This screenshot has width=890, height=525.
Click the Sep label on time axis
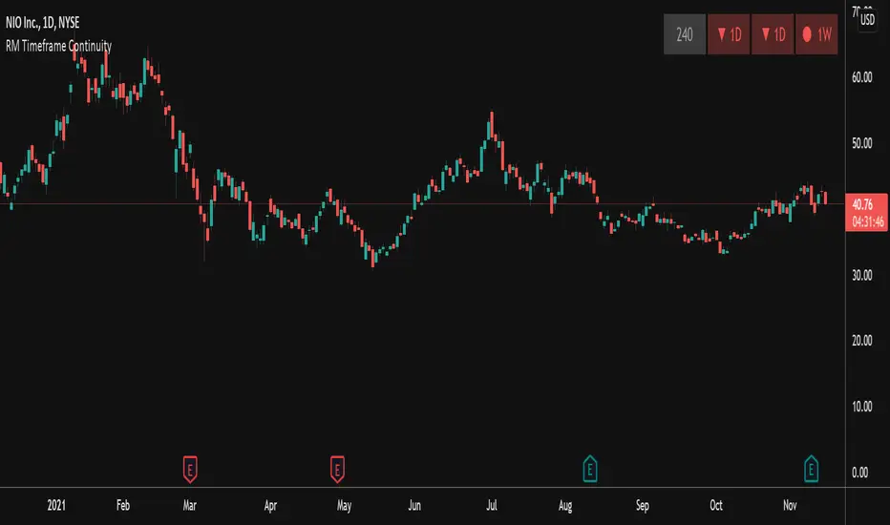tap(642, 505)
